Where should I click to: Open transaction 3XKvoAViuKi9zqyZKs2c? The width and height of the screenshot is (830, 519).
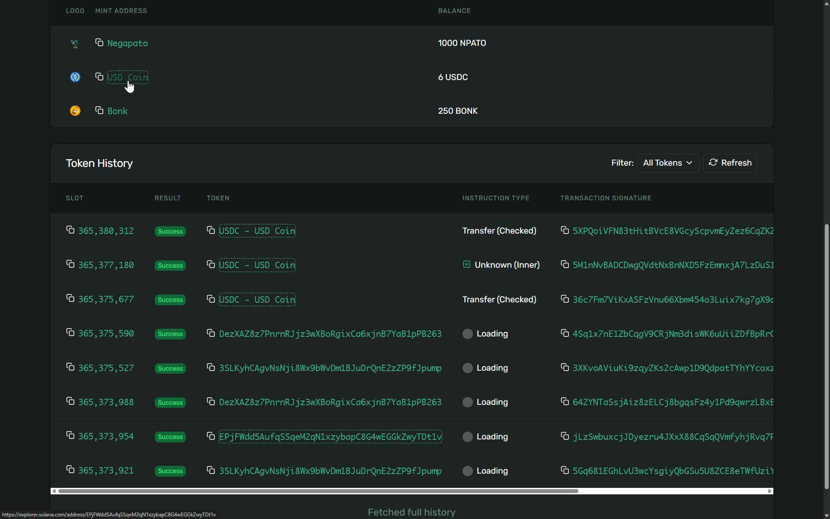pos(673,368)
